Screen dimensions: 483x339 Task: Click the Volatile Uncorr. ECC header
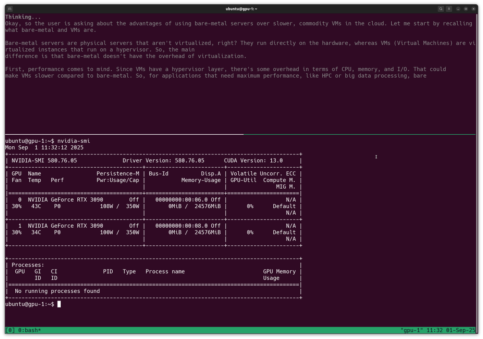(x=263, y=173)
